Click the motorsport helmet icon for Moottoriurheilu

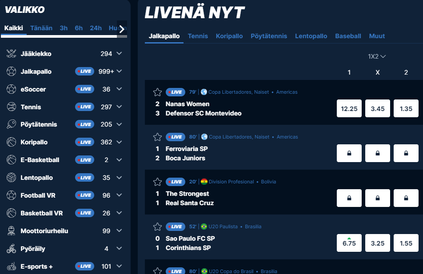(12, 231)
